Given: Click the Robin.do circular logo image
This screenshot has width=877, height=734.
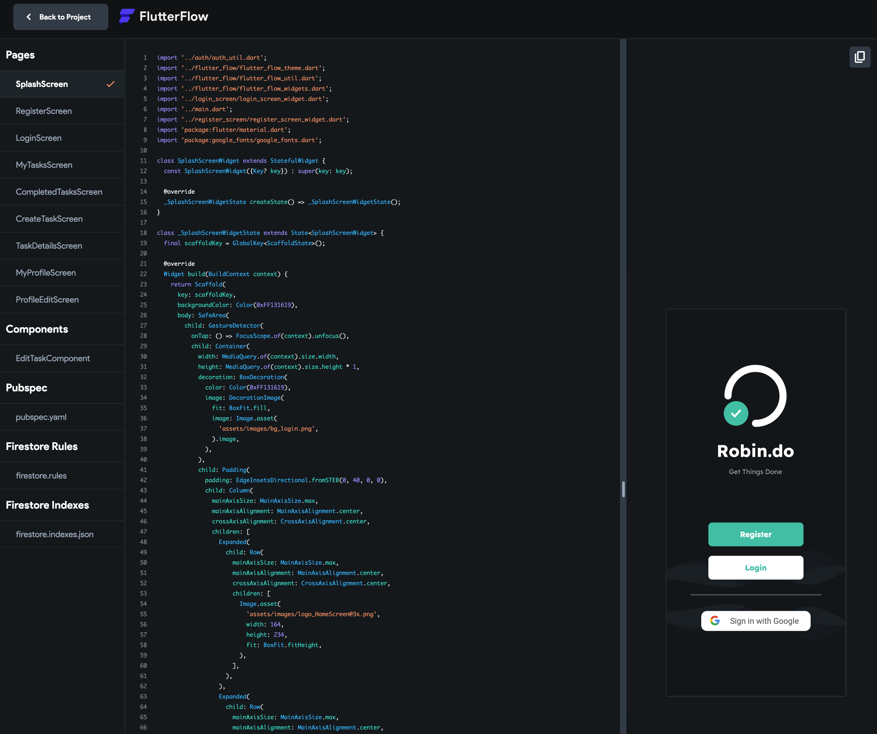Looking at the screenshot, I should (x=755, y=396).
